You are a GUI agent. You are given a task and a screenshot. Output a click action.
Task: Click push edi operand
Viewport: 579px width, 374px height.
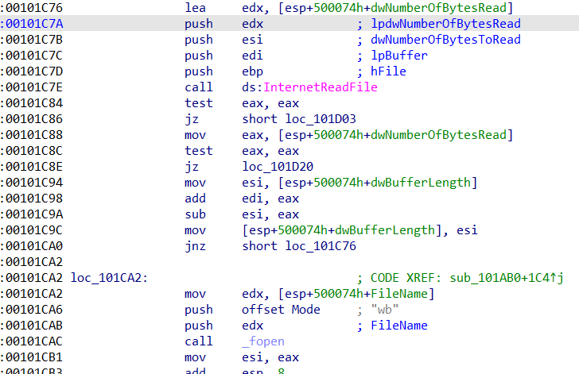click(253, 56)
